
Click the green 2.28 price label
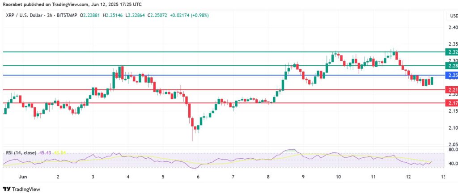(451, 66)
